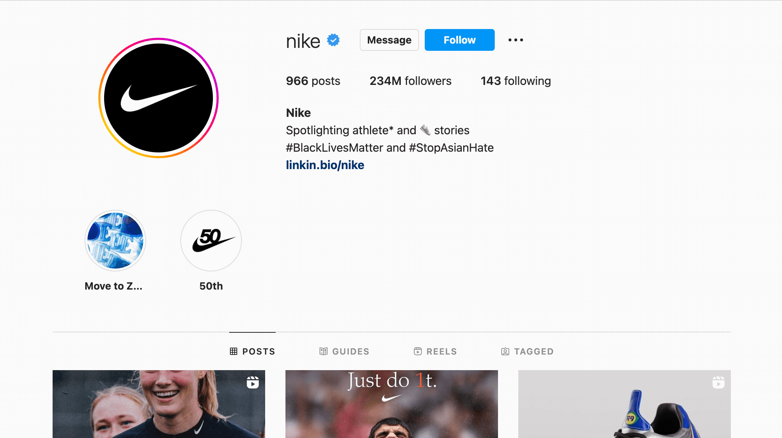
Task: Open the linkin.bio/nike profile link
Action: [x=325, y=165]
